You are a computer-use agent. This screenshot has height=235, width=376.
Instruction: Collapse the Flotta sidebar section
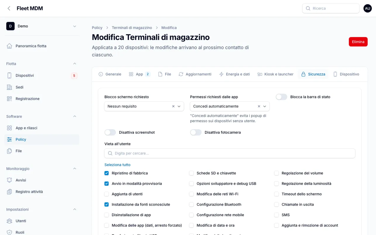tap(75, 64)
